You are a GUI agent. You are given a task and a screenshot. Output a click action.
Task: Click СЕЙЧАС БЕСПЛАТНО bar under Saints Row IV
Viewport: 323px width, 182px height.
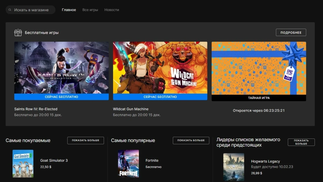pos(61,97)
